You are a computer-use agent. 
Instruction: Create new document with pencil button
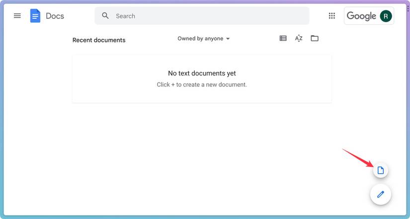pos(381,194)
